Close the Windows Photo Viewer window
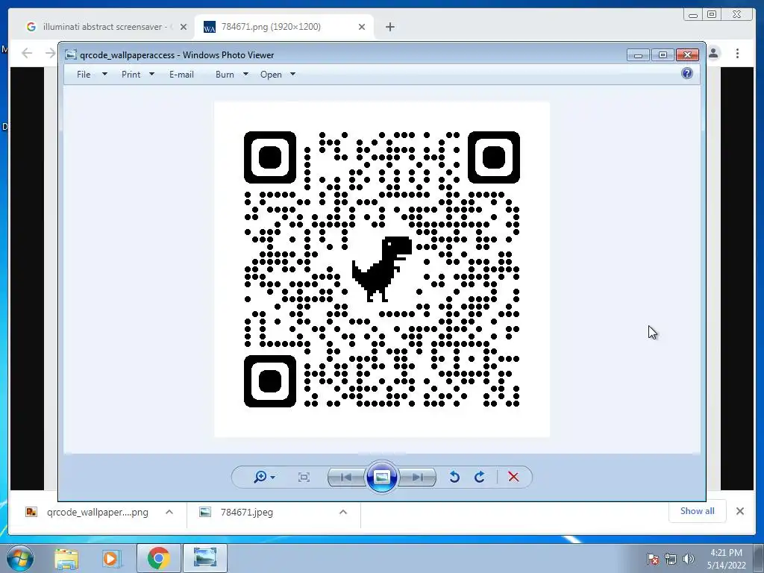Viewport: 764px width, 573px height. click(687, 55)
